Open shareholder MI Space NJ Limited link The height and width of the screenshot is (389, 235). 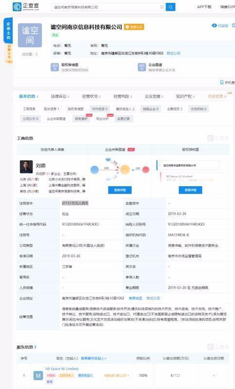point(62,369)
